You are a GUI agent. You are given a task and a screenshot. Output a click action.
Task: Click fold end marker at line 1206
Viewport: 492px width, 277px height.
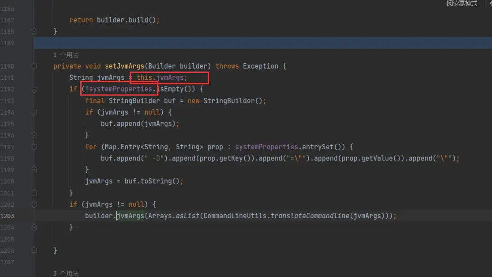[34, 251]
